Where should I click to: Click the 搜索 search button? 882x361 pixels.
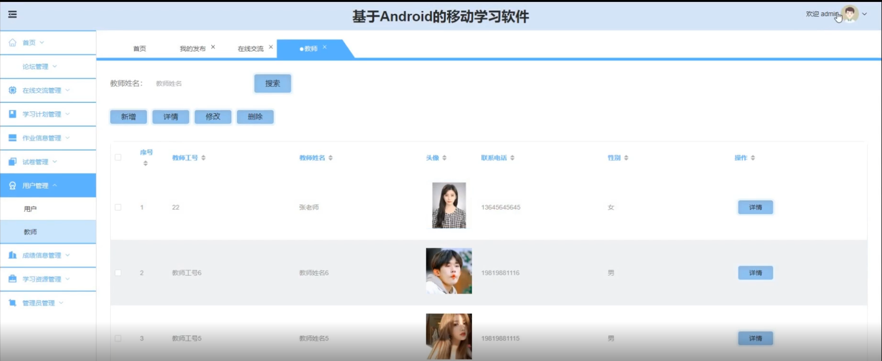(272, 83)
